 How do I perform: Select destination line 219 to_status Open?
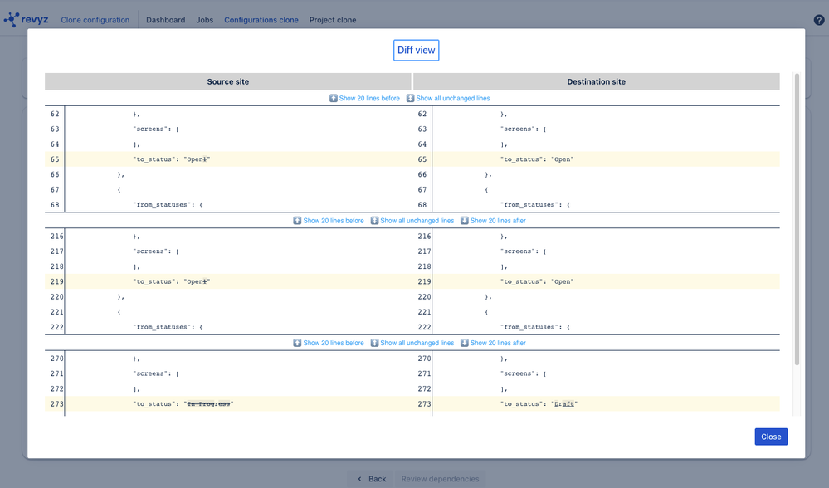pos(537,281)
